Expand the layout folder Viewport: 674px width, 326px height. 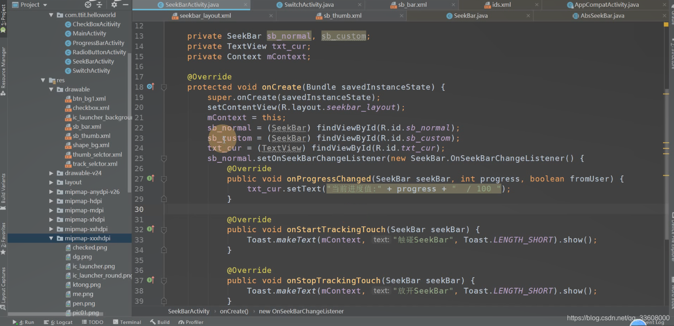click(x=51, y=182)
